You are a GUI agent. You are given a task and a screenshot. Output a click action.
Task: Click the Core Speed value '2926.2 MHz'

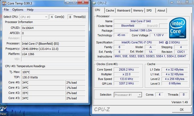pos(126,69)
